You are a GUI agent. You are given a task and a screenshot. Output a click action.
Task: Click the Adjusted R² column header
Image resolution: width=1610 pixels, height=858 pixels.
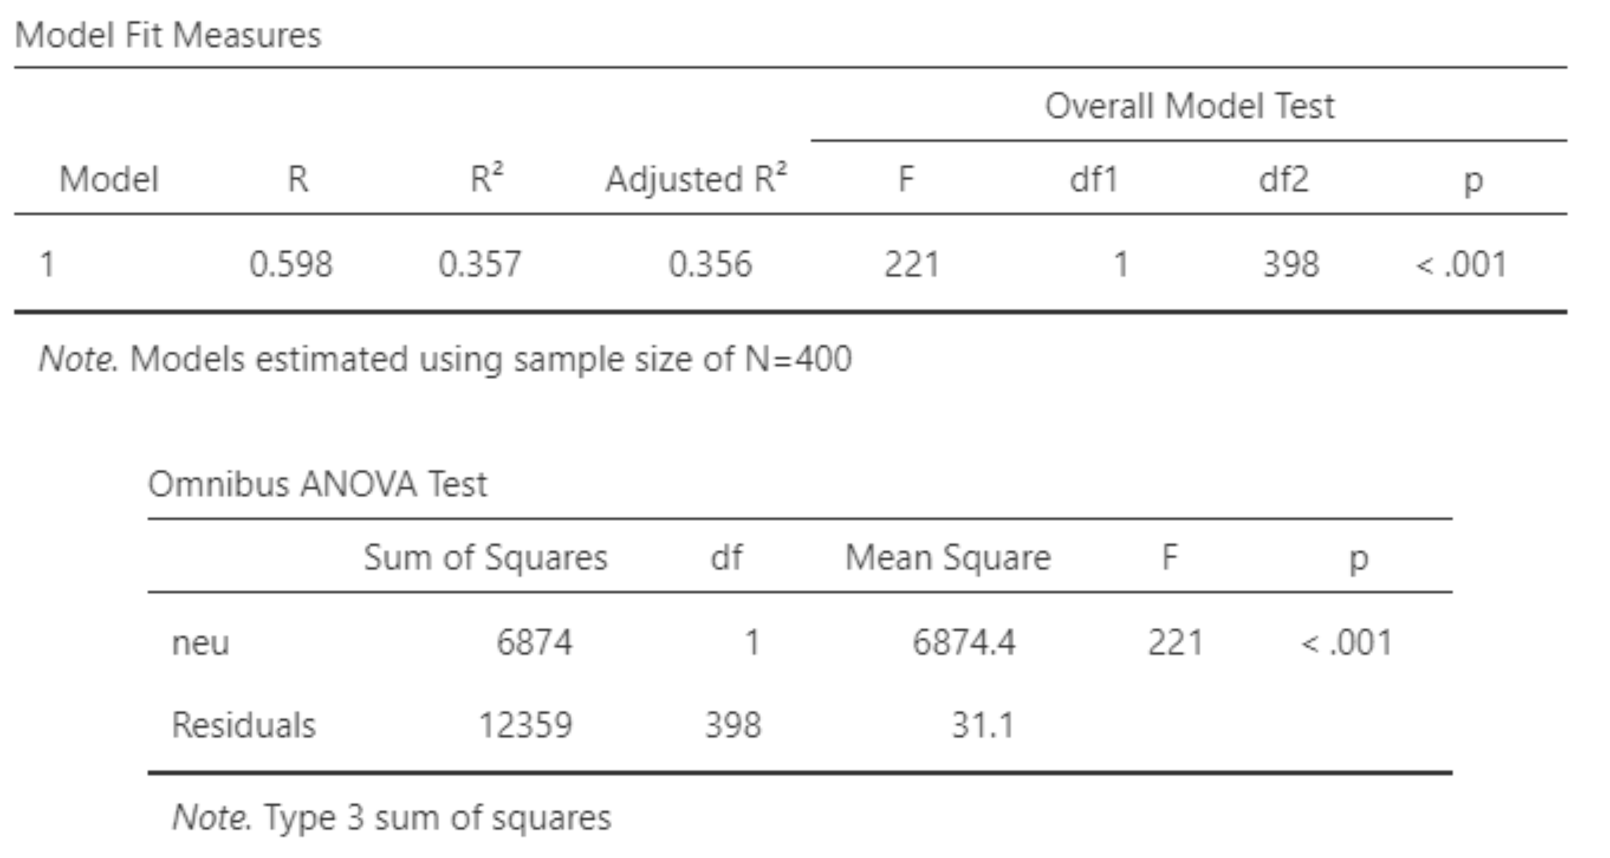point(696,180)
